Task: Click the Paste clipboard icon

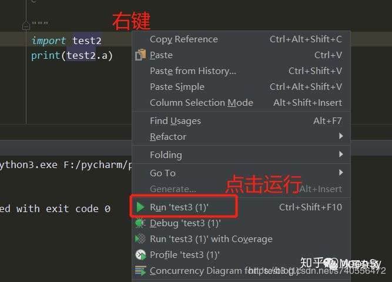Action: [x=140, y=55]
